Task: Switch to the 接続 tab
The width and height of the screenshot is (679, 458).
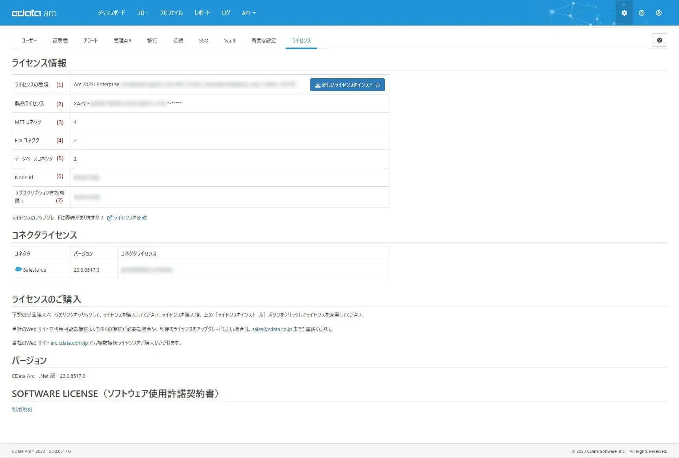Action: click(178, 40)
